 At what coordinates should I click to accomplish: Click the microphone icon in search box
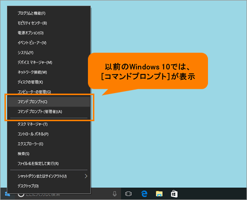click(x=115, y=194)
